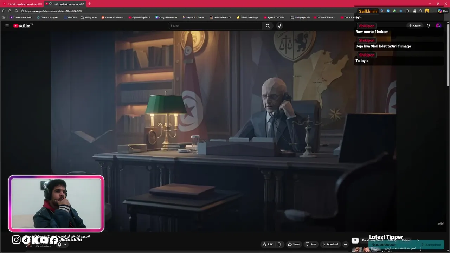Open Clavier Arabe Intell... bookmark

click(x=21, y=17)
